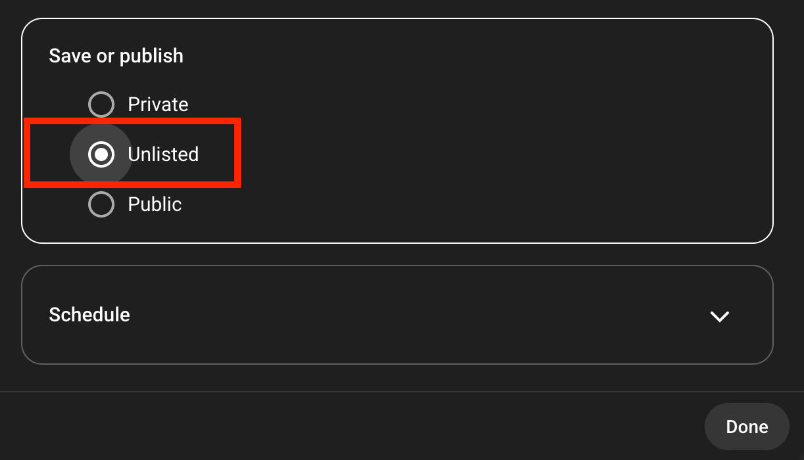This screenshot has height=460, width=804.
Task: Click the filled circle next to Unlisted
Action: [x=101, y=154]
